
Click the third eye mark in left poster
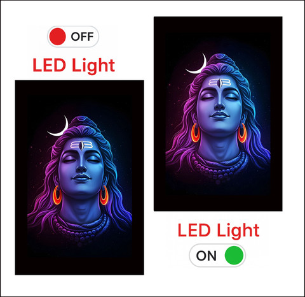coord(81,145)
